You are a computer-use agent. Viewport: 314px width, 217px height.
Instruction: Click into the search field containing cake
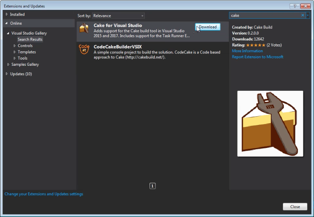click(265, 16)
